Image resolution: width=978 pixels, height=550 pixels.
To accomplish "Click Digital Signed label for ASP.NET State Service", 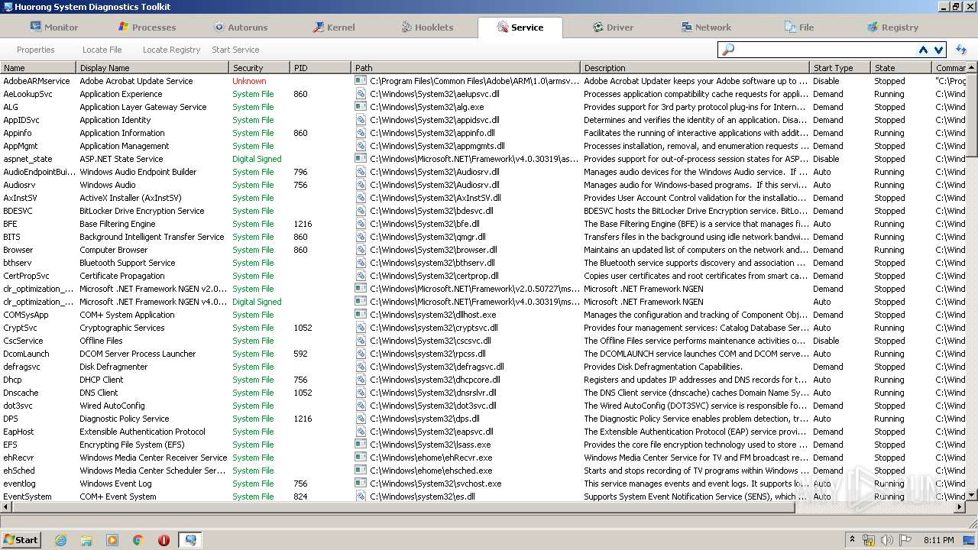I will [257, 159].
